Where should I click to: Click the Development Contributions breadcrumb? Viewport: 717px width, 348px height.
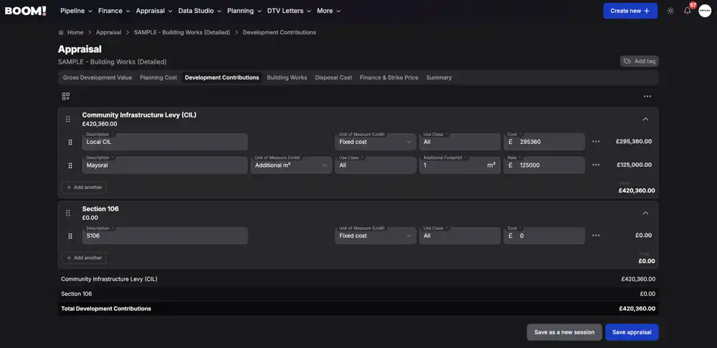tap(280, 32)
